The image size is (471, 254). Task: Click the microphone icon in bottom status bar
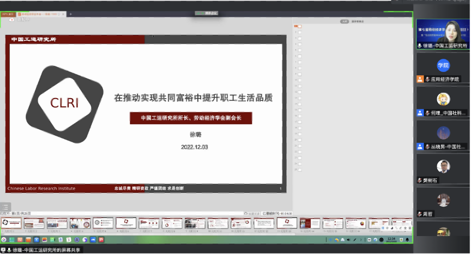(9, 250)
